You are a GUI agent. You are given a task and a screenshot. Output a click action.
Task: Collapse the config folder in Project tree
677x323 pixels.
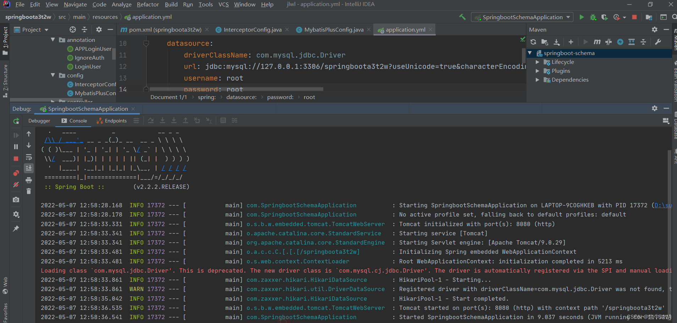(x=53, y=75)
